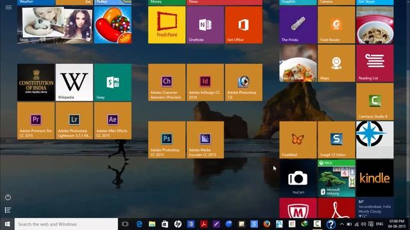Open File Explorer from the taskbar
Image resolution: width=410 pixels, height=230 pixels.
pos(152,224)
